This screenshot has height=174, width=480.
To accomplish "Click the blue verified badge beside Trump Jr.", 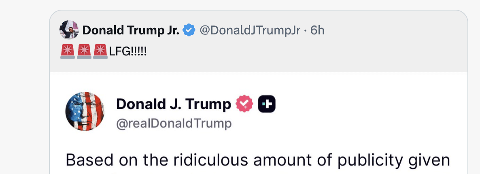I will point(189,30).
